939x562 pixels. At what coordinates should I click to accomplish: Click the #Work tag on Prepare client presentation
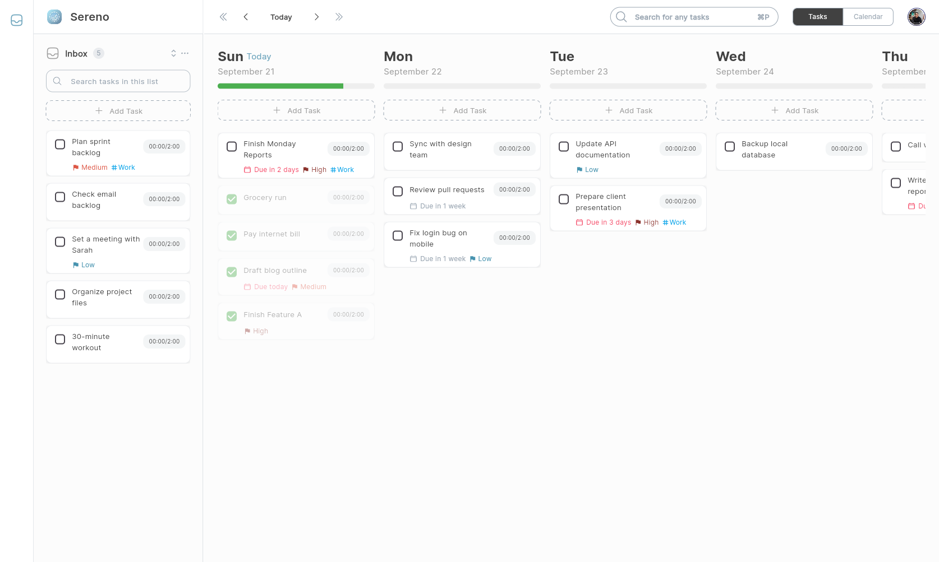pyautogui.click(x=674, y=222)
